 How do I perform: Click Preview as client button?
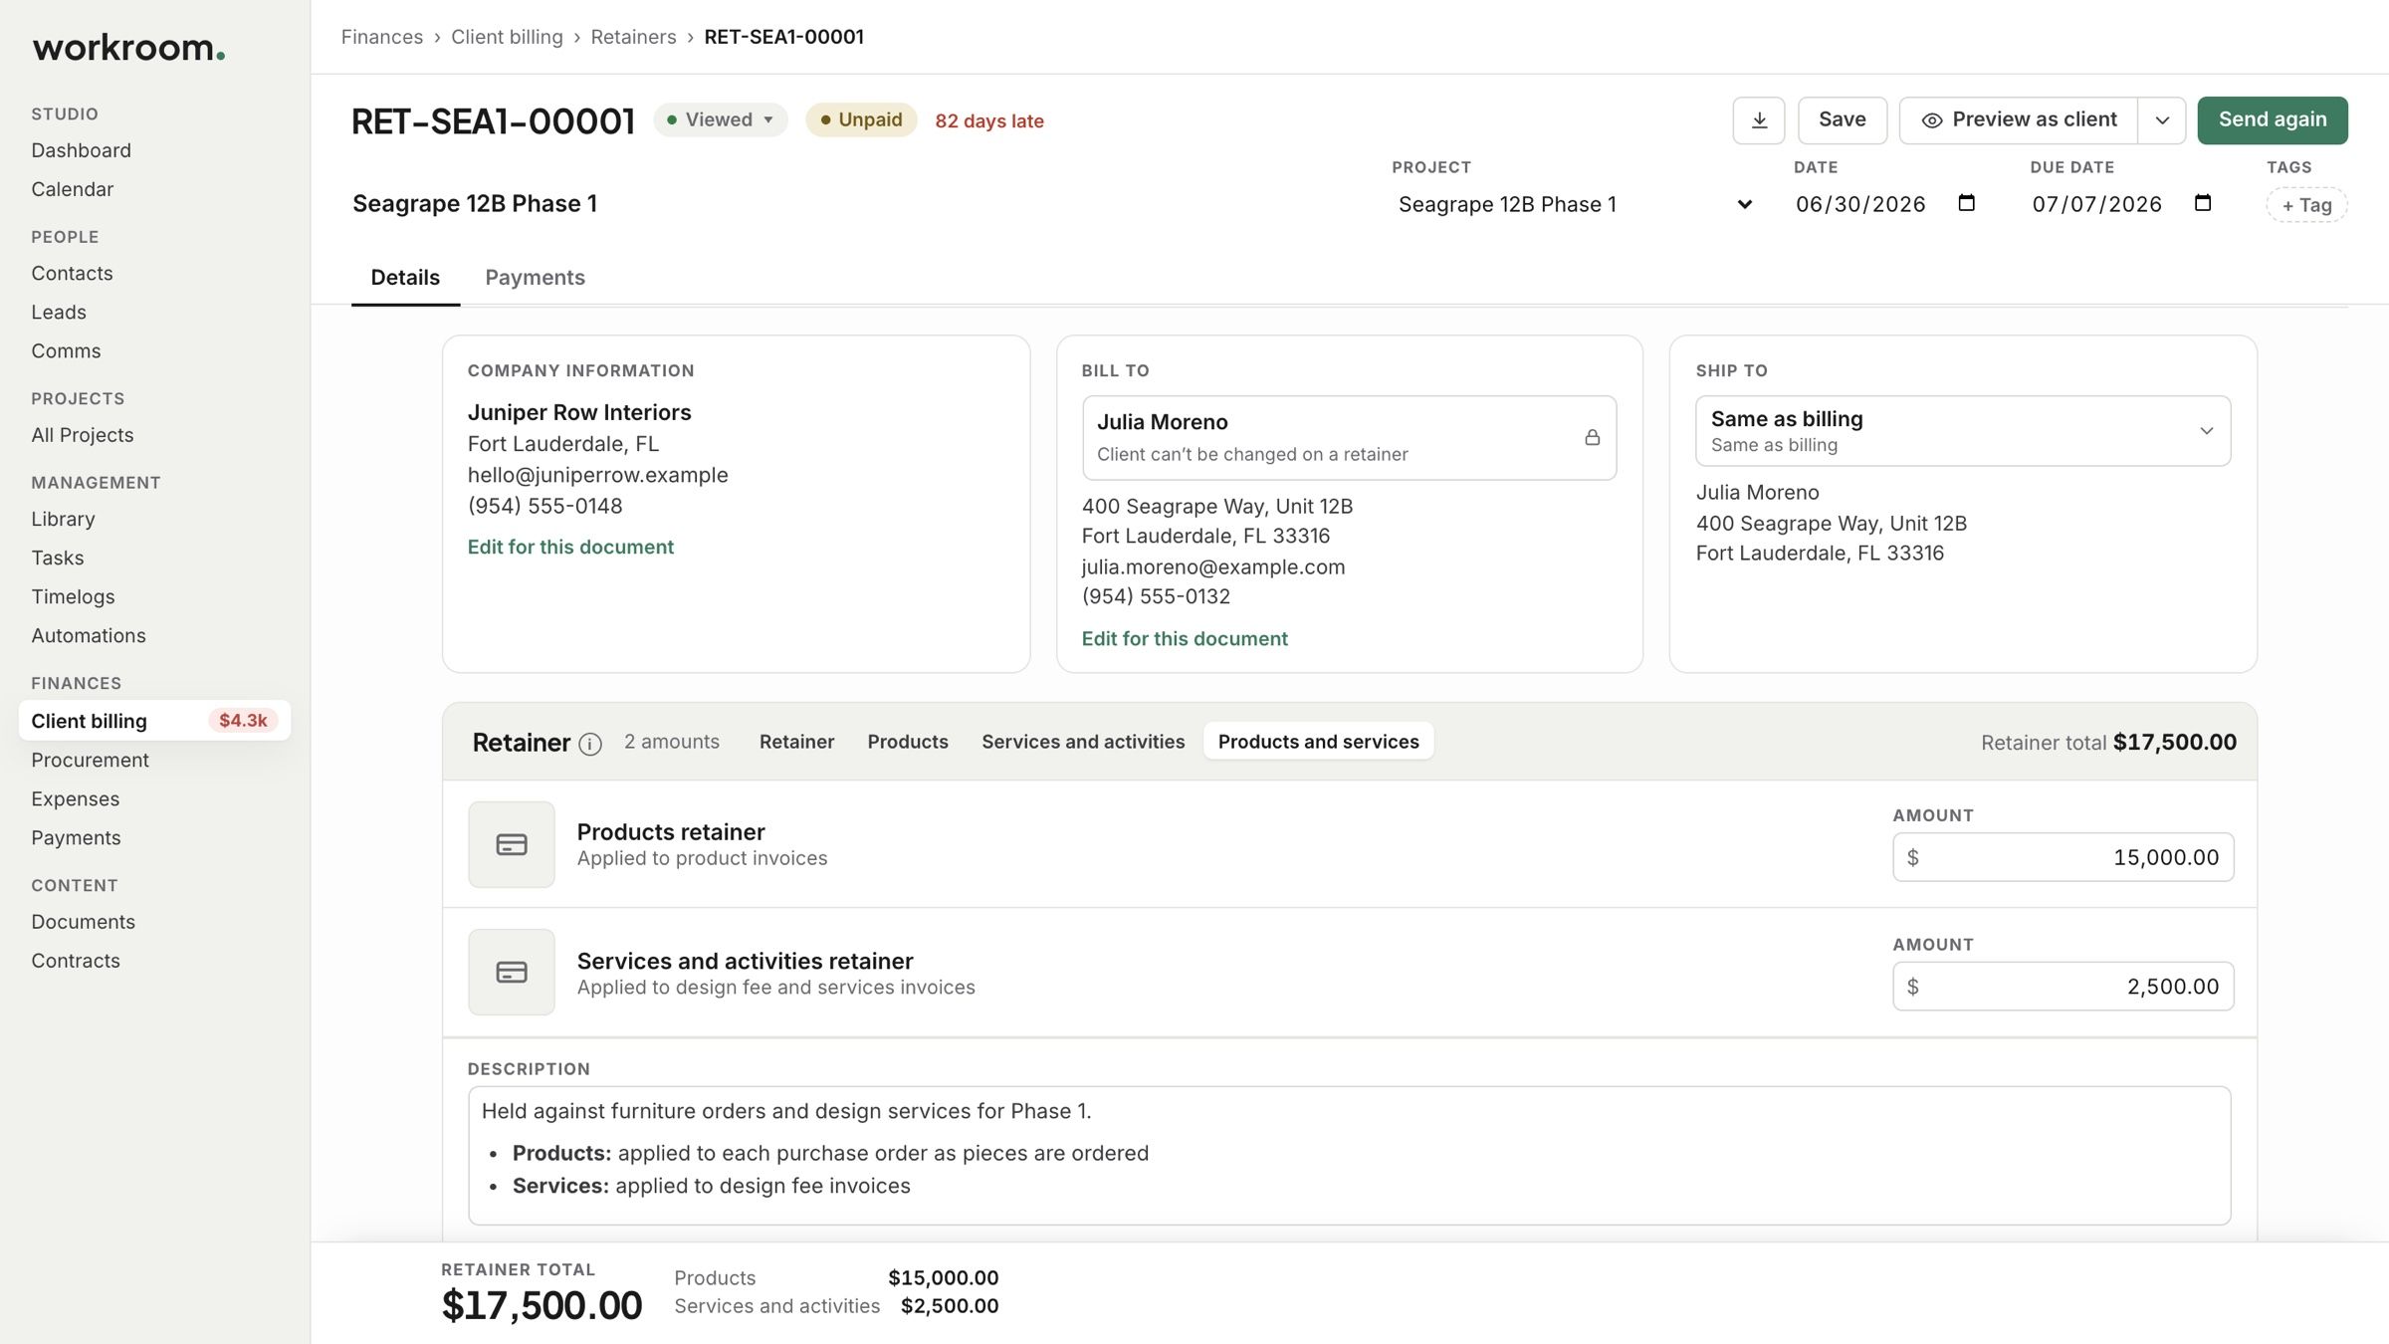(2018, 120)
